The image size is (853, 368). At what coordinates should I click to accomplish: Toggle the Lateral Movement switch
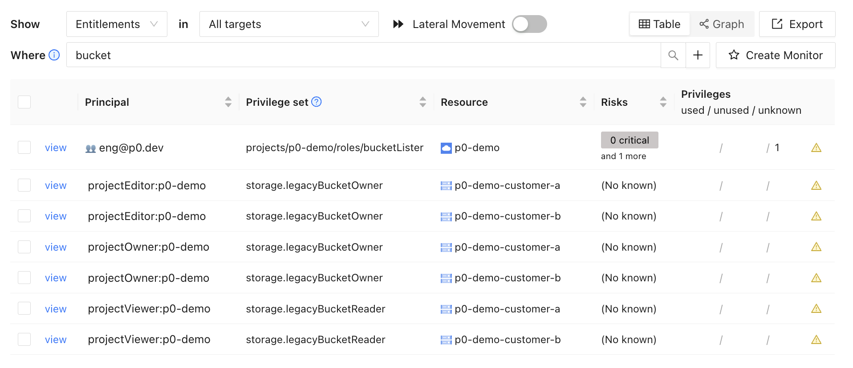529,24
